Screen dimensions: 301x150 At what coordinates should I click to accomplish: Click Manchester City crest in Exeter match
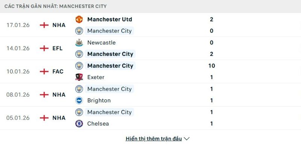pyautogui.click(x=79, y=66)
